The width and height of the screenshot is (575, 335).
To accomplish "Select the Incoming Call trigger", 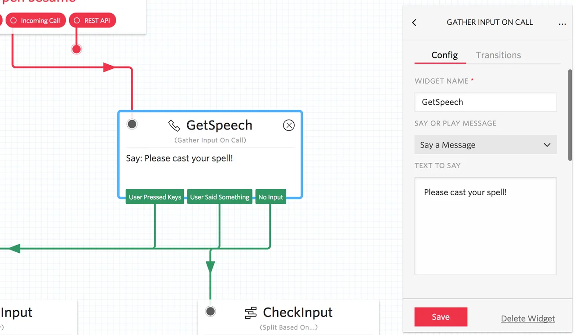I will click(x=35, y=21).
